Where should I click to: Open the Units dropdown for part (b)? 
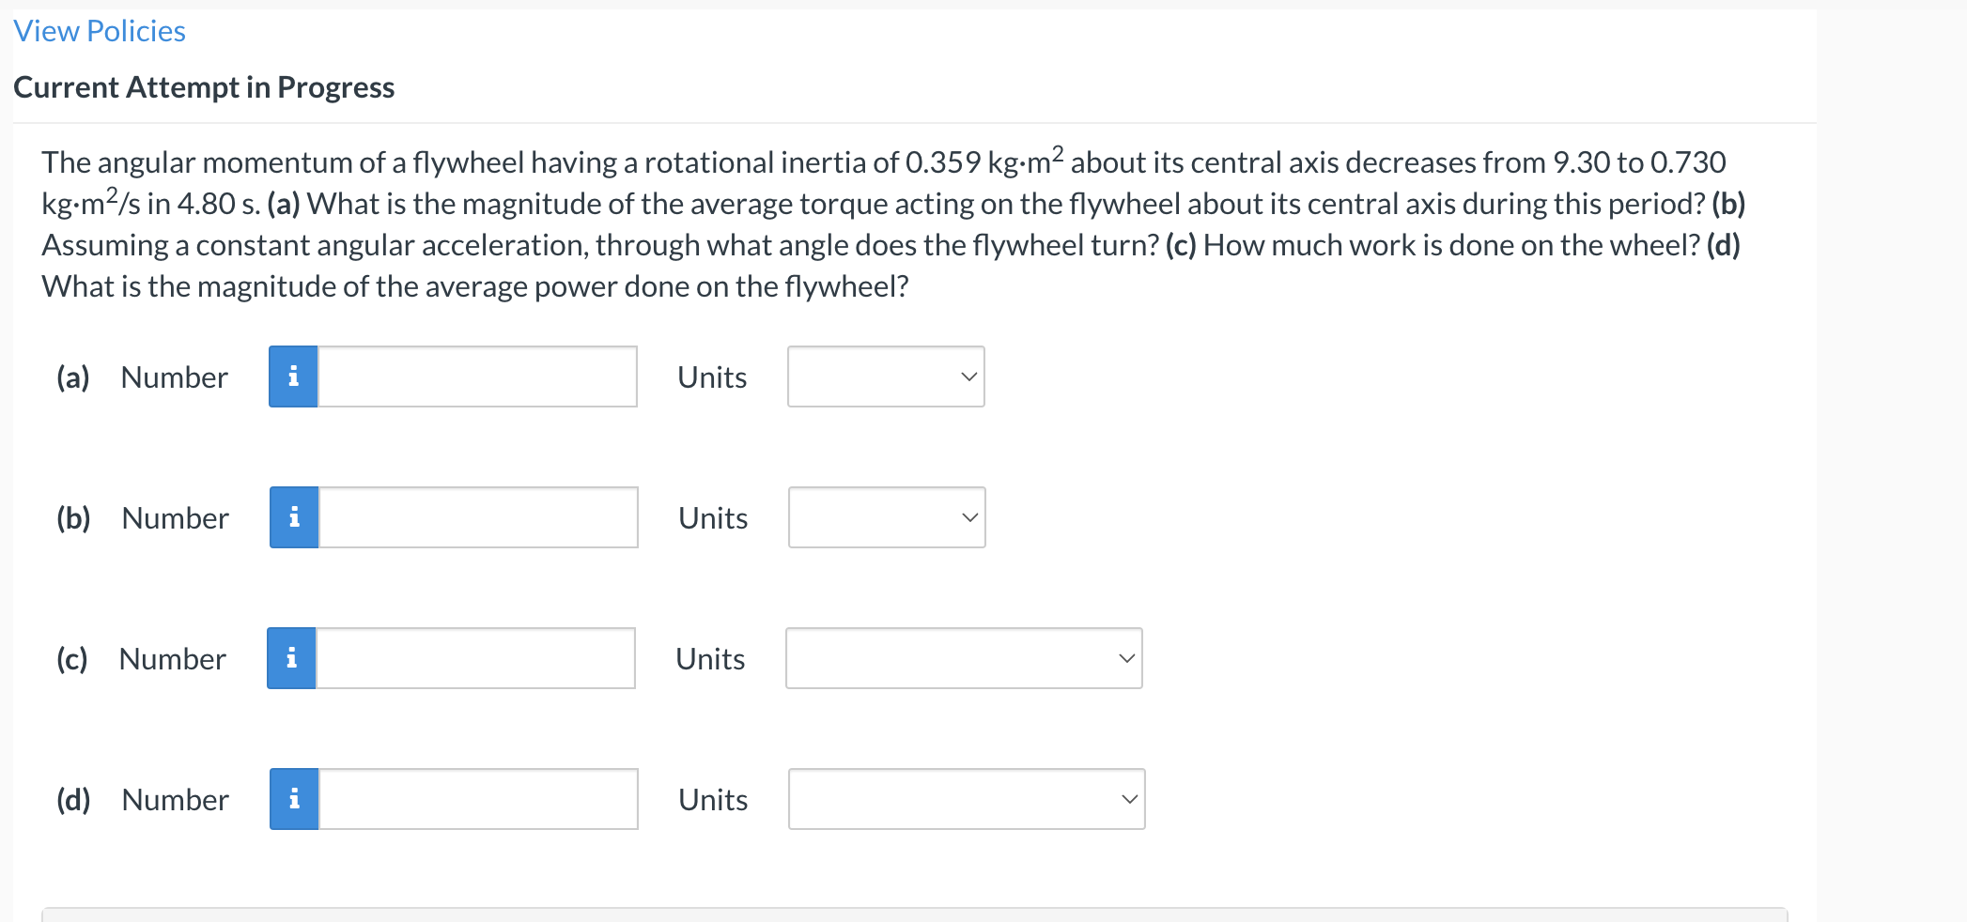tap(887, 517)
